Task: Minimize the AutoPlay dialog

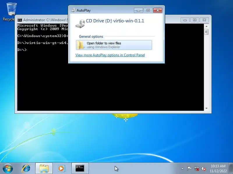Action: pos(138,10)
